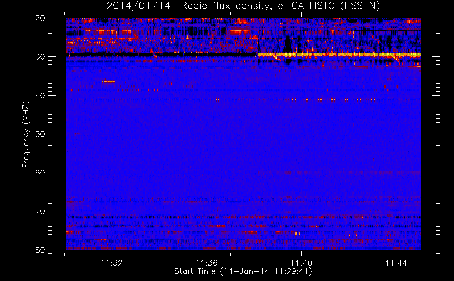This screenshot has height=281, width=454.
Task: Click the "11:32" time tick label
Action: [112, 263]
